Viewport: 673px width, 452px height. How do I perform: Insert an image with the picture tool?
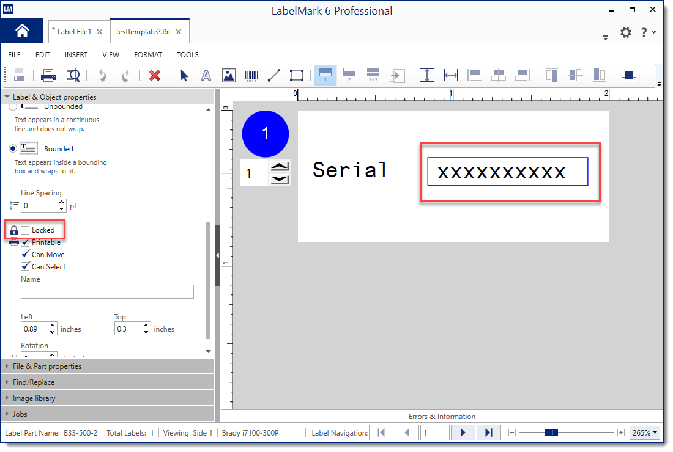pyautogui.click(x=228, y=76)
